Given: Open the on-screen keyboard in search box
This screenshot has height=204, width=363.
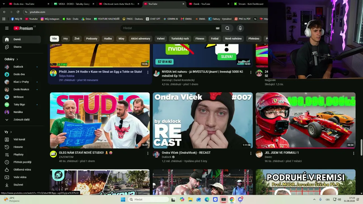Looking at the screenshot, I should (x=218, y=28).
